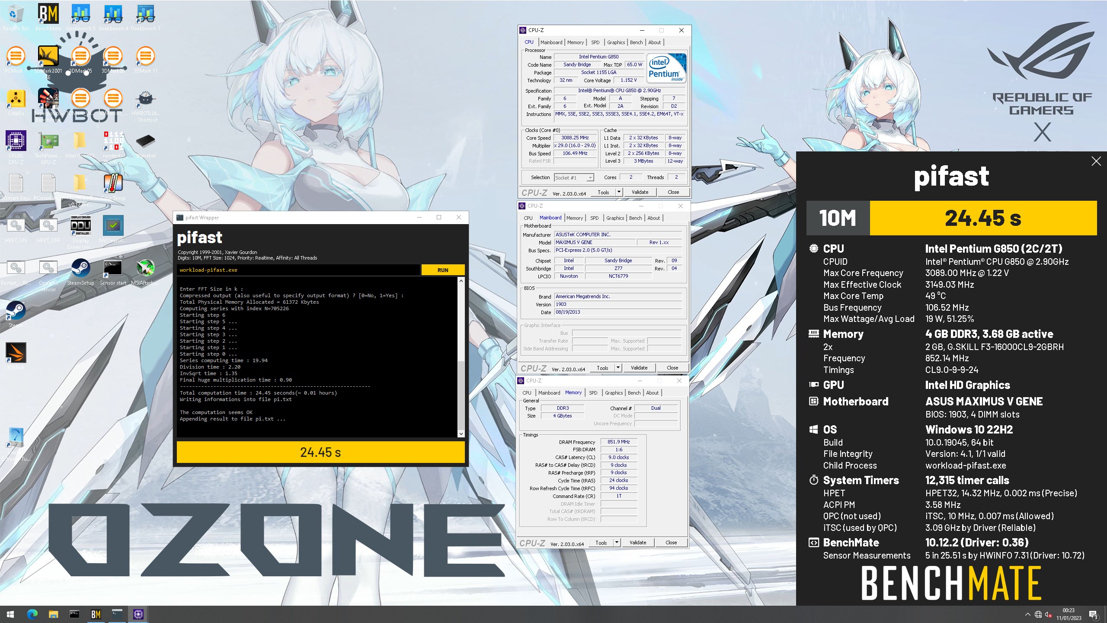Launch Core Temp from the desktop
Viewport: 1107px width, 623px height.
click(113, 187)
